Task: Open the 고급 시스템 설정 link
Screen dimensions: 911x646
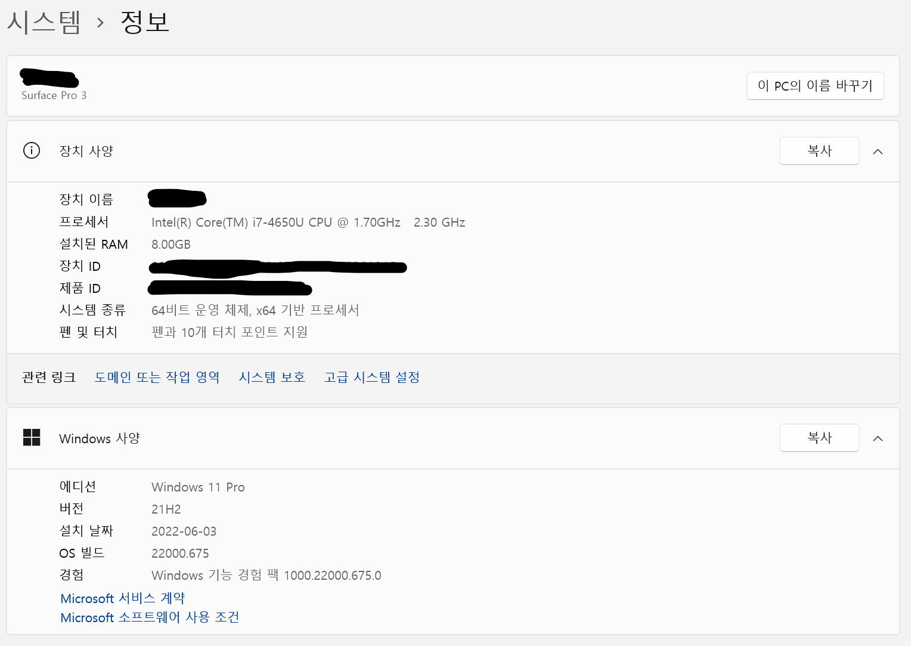Action: pos(372,377)
